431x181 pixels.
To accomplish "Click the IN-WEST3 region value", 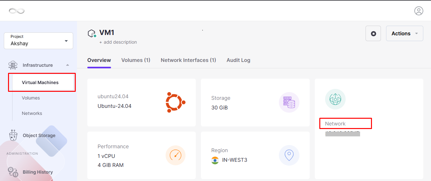I will 235,160.
